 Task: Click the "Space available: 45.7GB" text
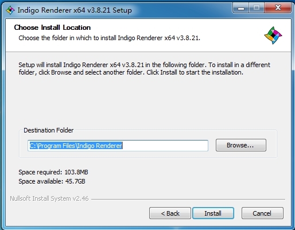point(52,181)
